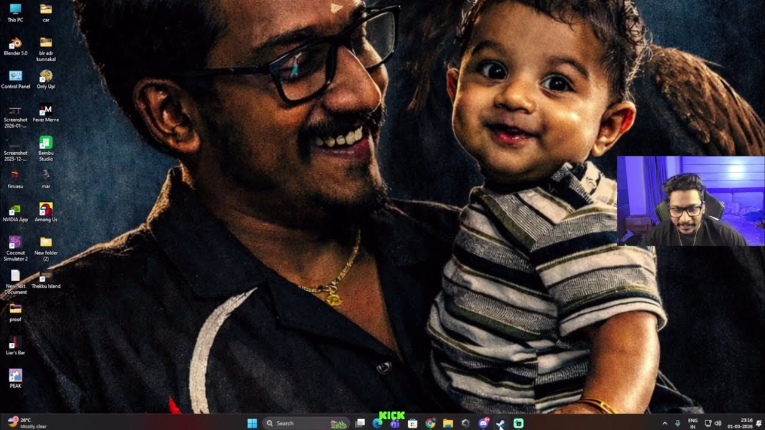Select the Liar's Bar game shortcut
The width and height of the screenshot is (765, 430).
click(16, 346)
